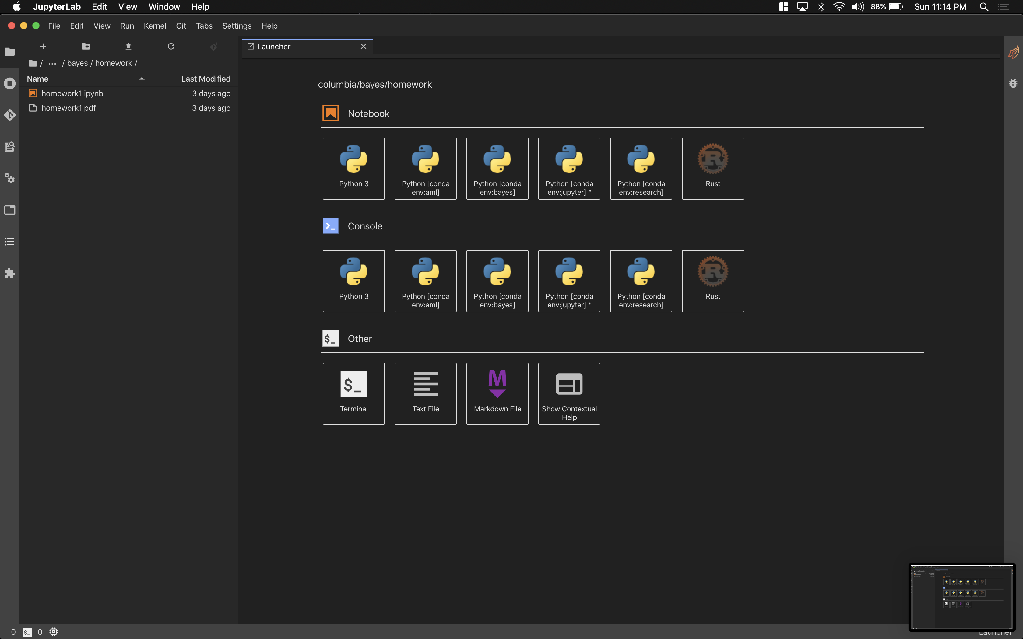
Task: Click the New Launcher plus icon
Action: point(43,46)
